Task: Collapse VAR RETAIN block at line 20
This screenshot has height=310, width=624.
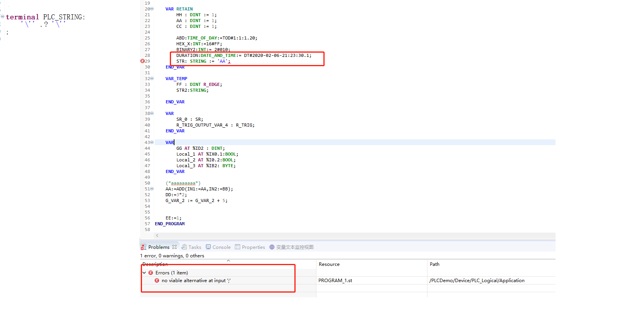Action: 152,9
